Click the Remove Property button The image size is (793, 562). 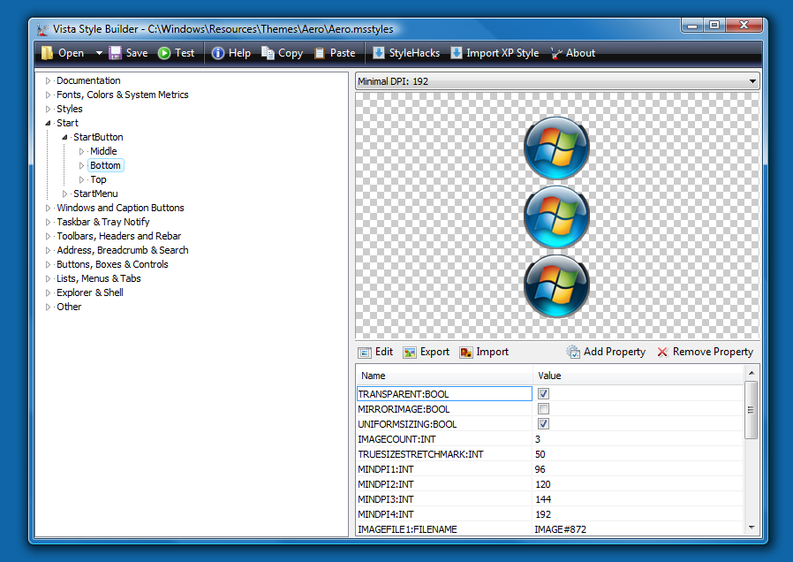click(704, 352)
